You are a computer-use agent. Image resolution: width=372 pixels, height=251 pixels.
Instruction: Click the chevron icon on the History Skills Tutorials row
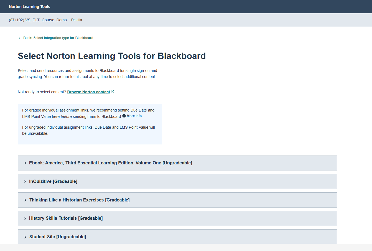(x=25, y=218)
